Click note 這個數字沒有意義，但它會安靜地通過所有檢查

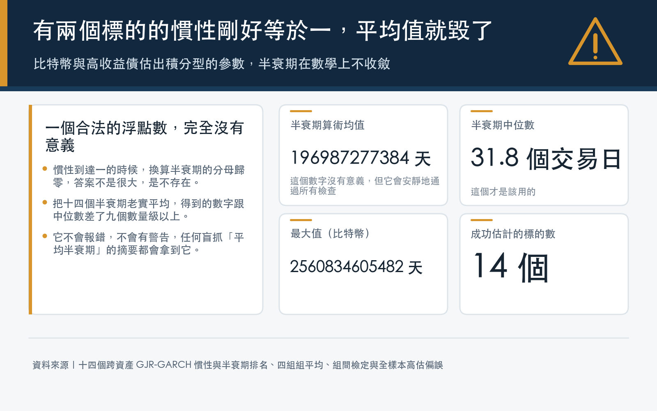365,186
